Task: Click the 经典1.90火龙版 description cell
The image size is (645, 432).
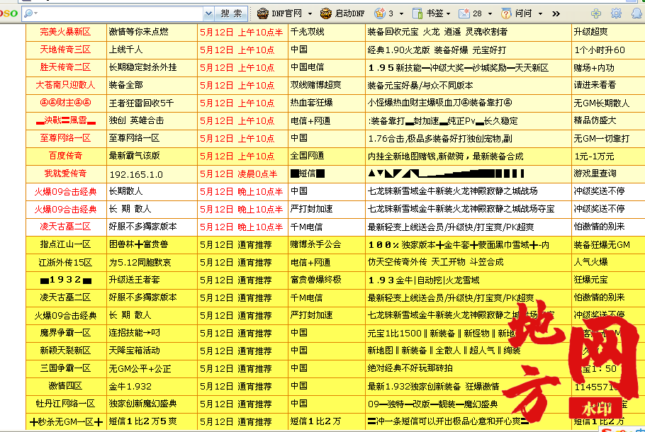Action: pyautogui.click(x=437, y=50)
